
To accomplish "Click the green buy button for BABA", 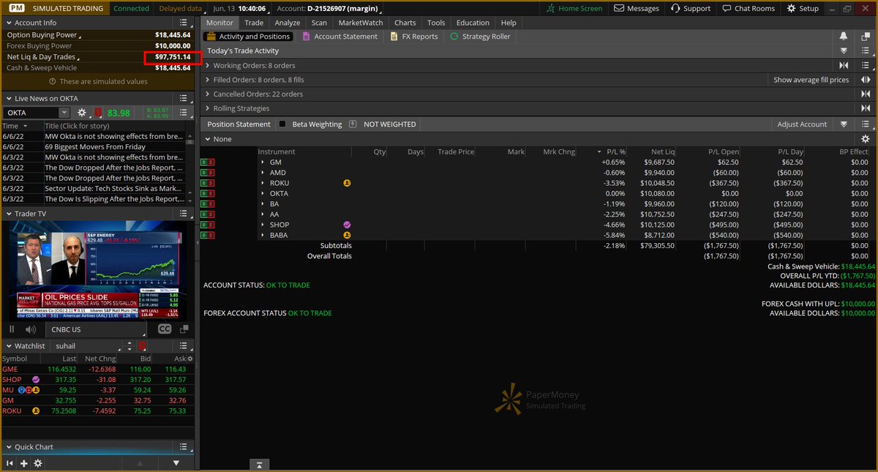I will pyautogui.click(x=204, y=236).
